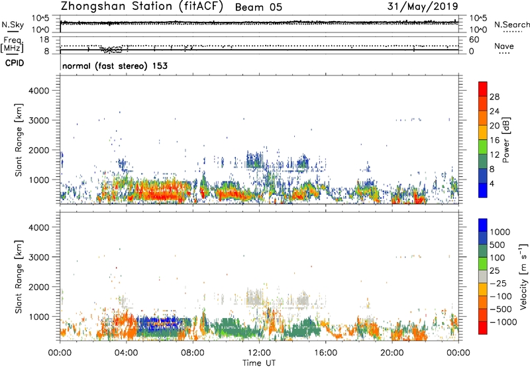530x367 pixels.
Task: Click the 'Freq. [MHz]' axis label
Action: coord(13,44)
